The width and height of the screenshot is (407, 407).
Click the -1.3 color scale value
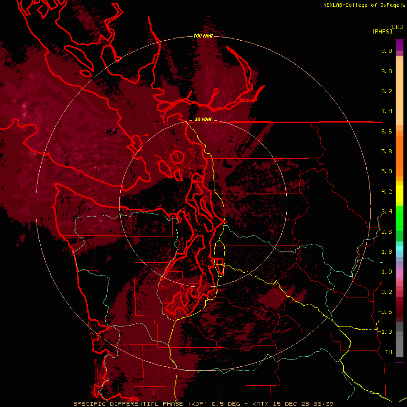pyautogui.click(x=385, y=332)
